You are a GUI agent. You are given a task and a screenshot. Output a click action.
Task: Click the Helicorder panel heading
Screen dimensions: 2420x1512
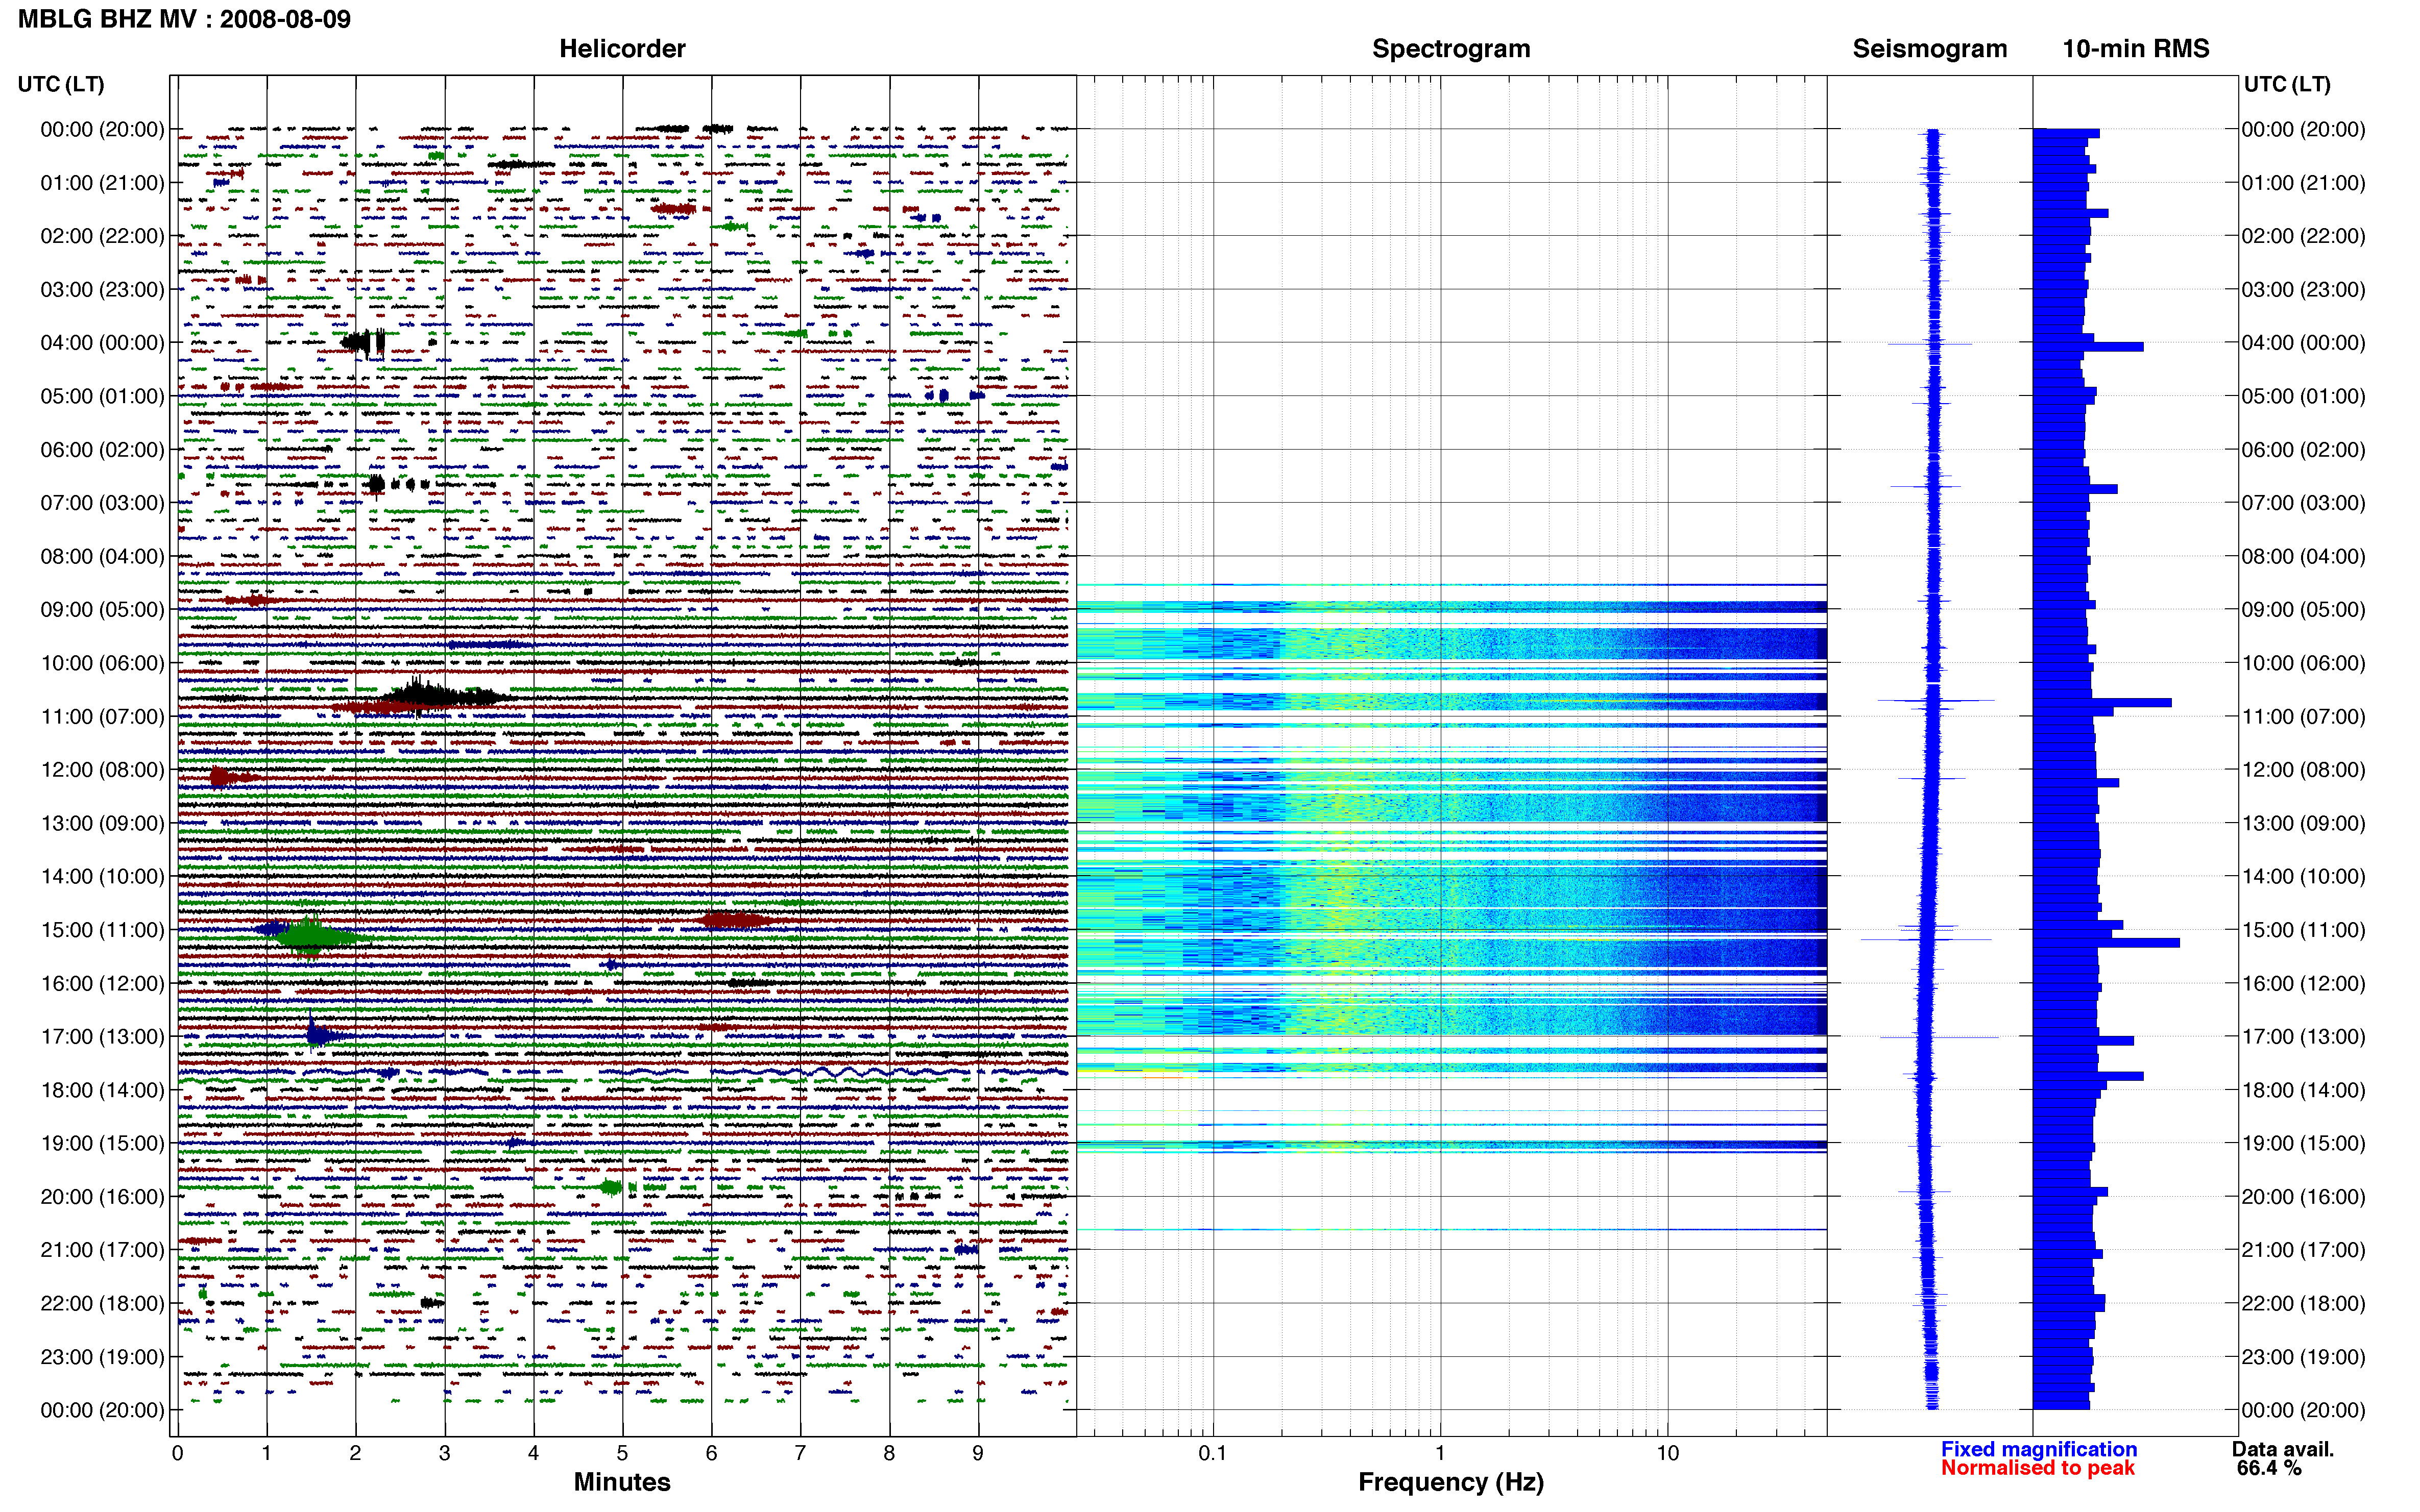pos(622,48)
